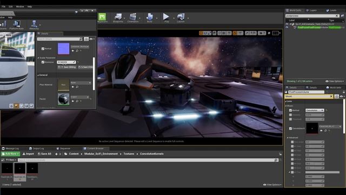Switch to Sequencer tab
The image size is (346, 195).
coord(63,148)
